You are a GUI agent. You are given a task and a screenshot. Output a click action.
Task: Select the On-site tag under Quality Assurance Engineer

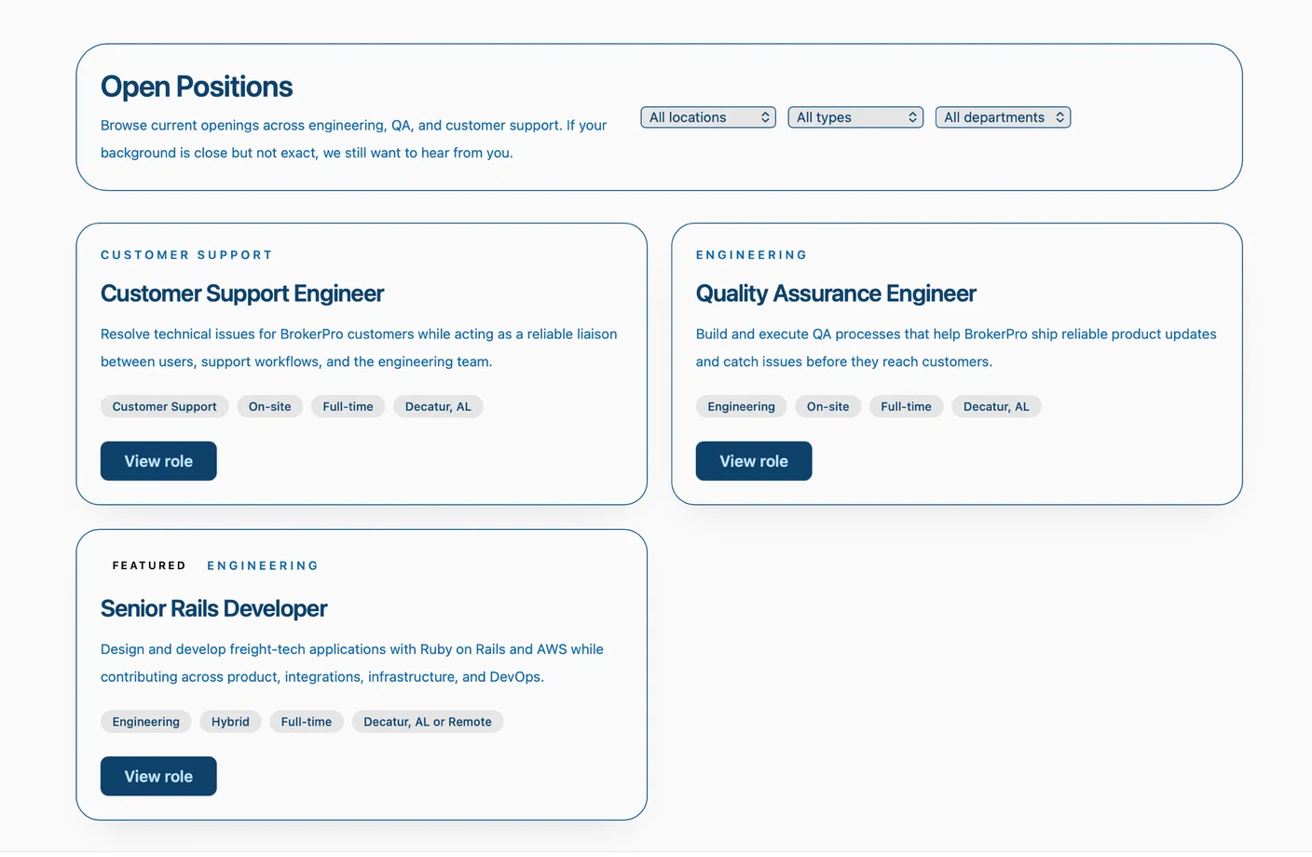pos(827,406)
